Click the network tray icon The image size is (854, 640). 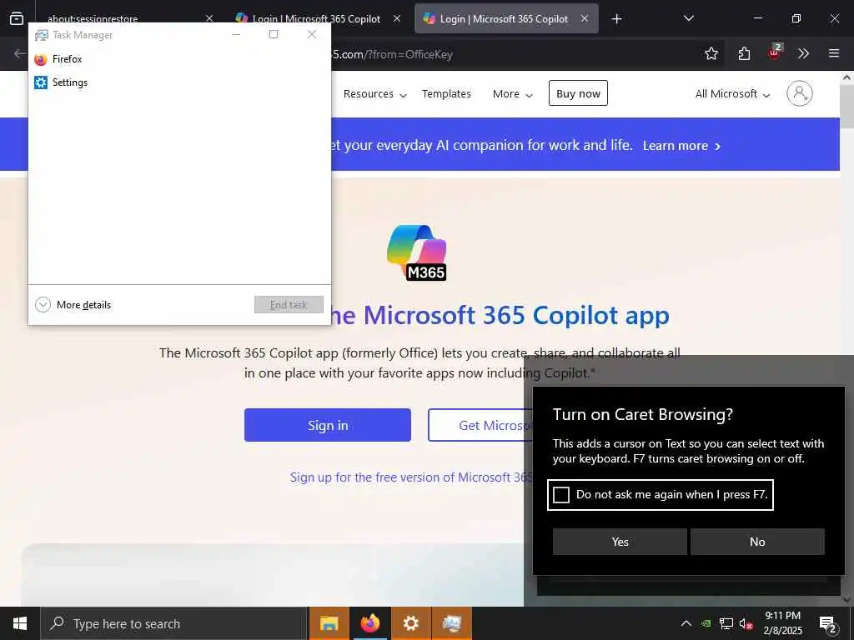pyautogui.click(x=726, y=623)
